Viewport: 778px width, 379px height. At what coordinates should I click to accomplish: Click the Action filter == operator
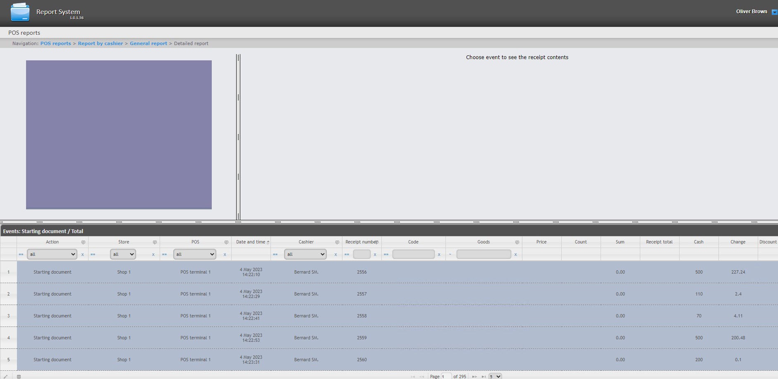[21, 255]
